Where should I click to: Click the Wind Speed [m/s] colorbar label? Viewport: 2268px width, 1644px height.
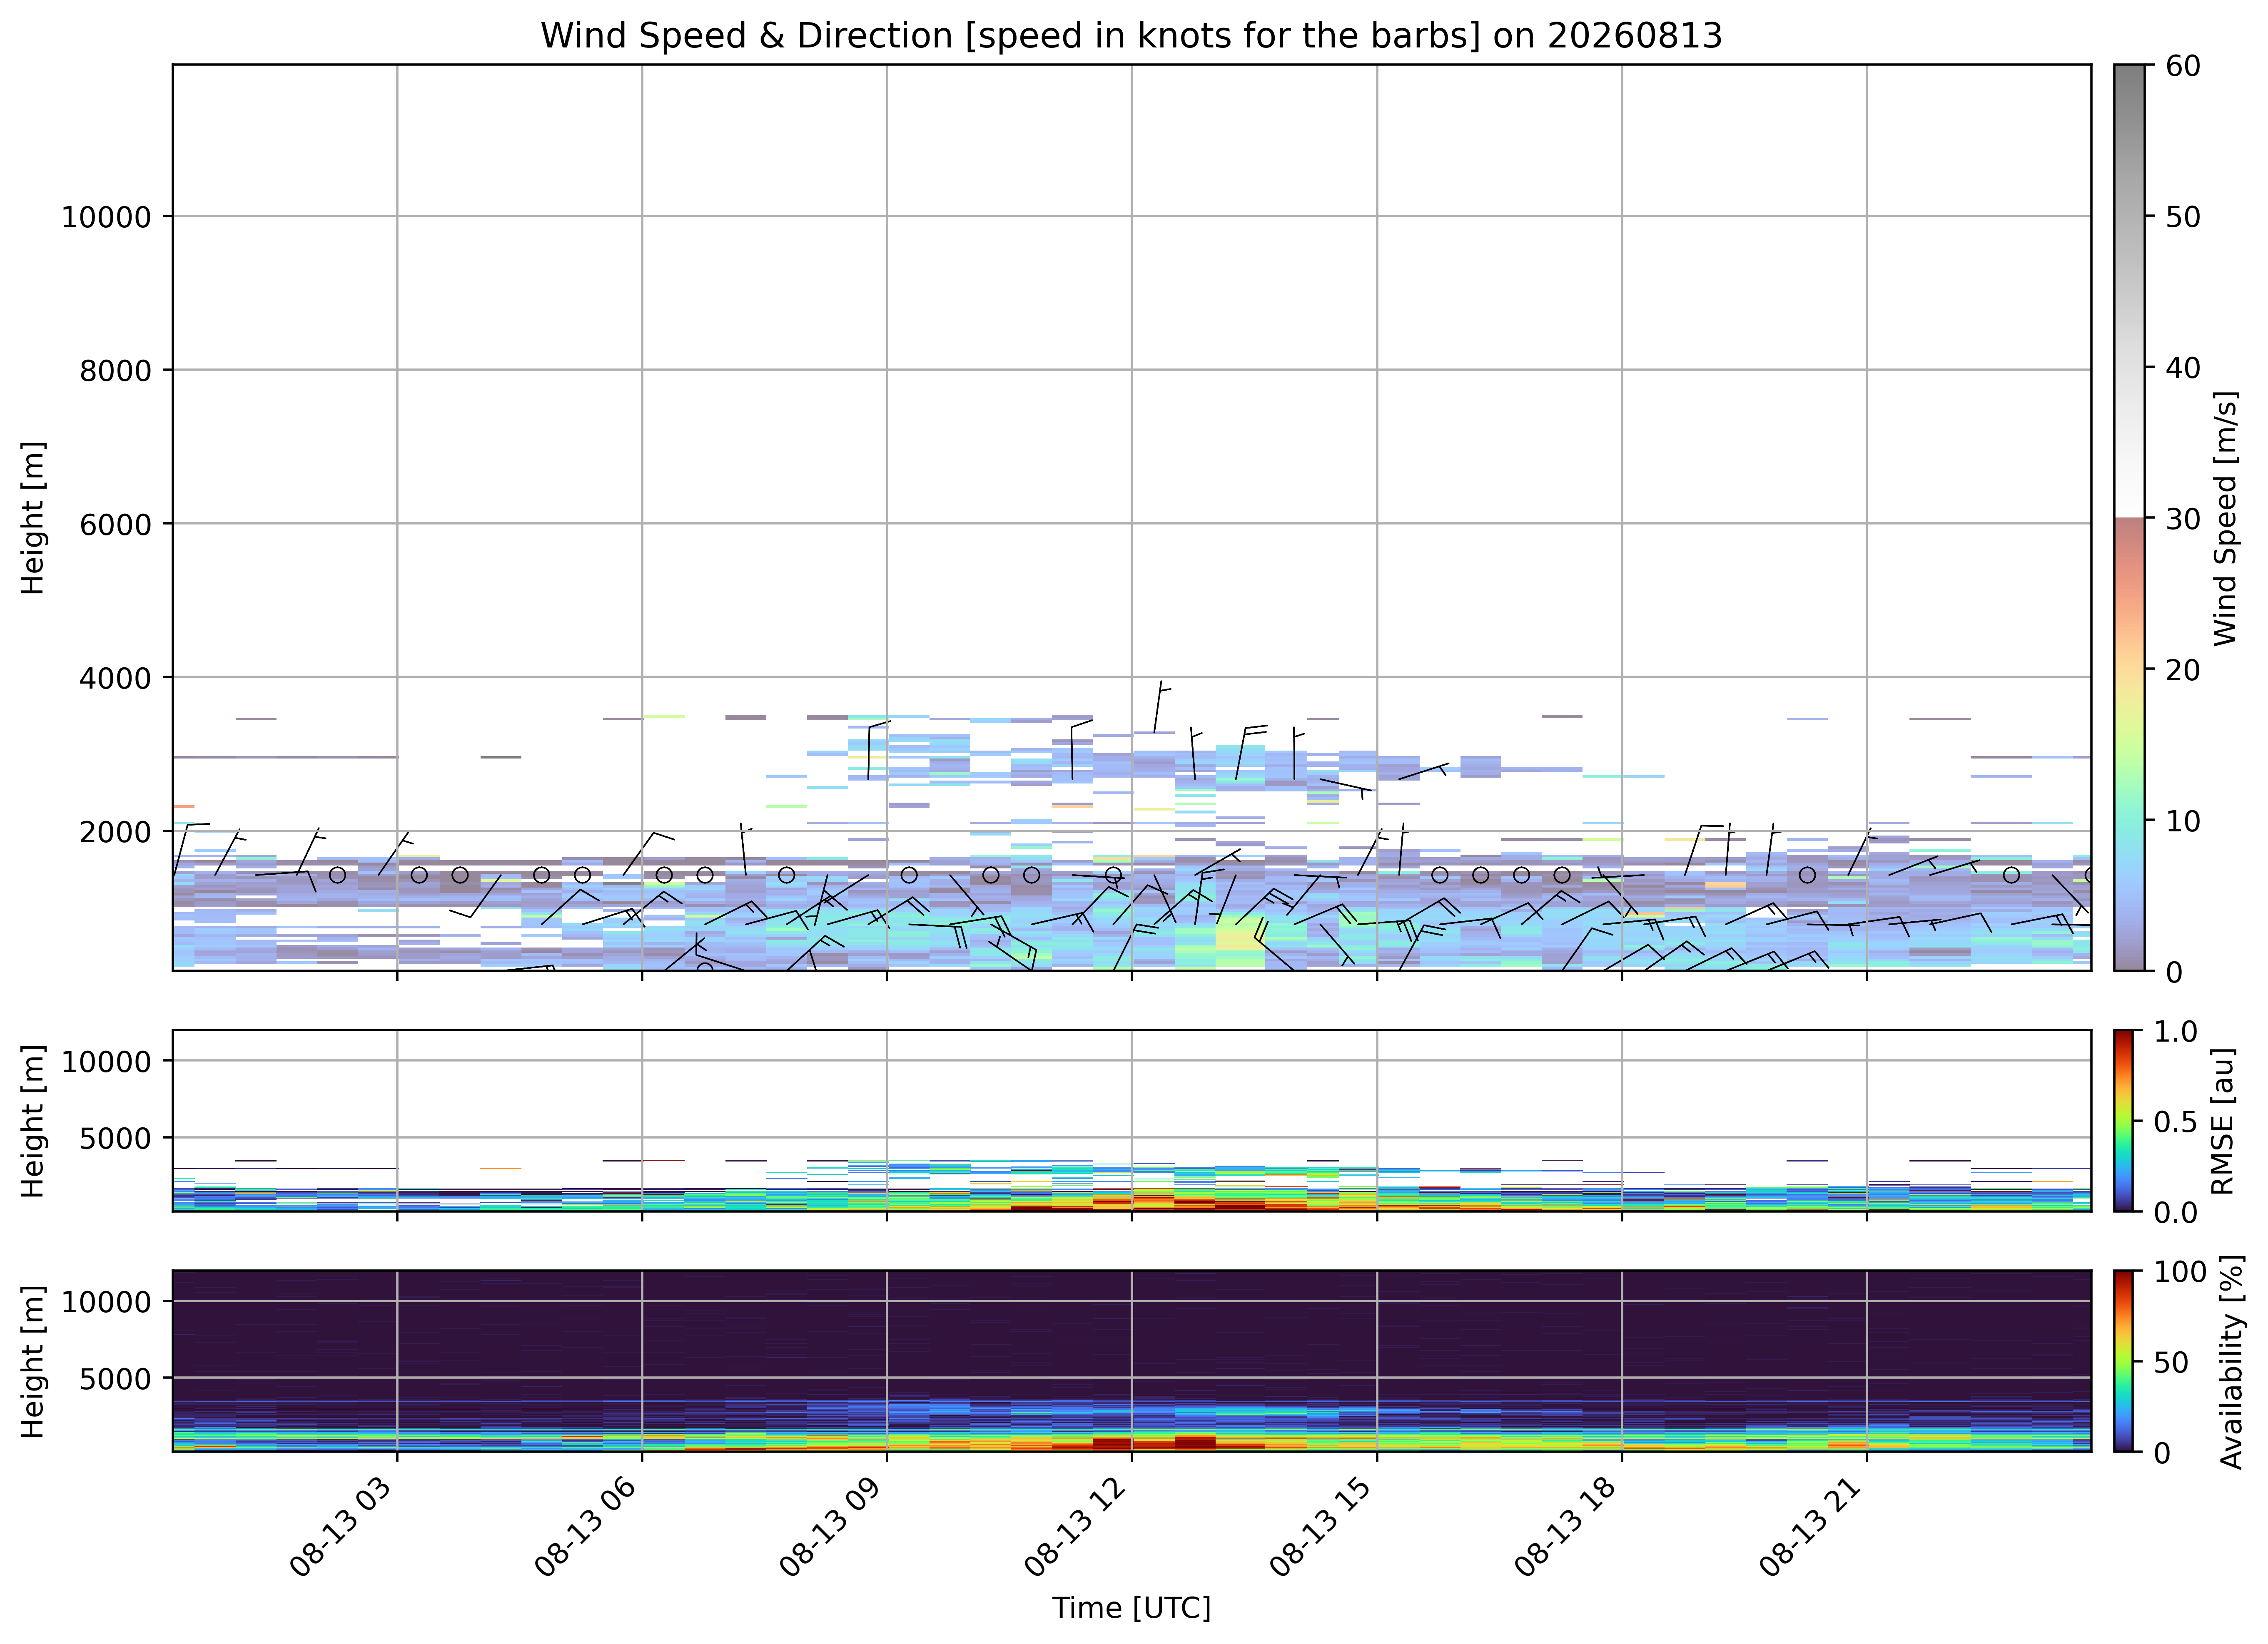2225,518
